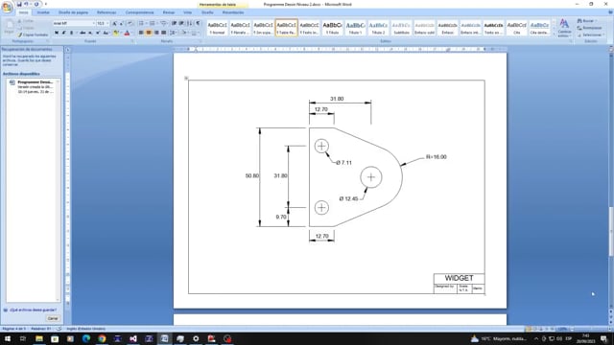Click Cerrar button in recovery pane
The image size is (614, 345).
coord(53,319)
